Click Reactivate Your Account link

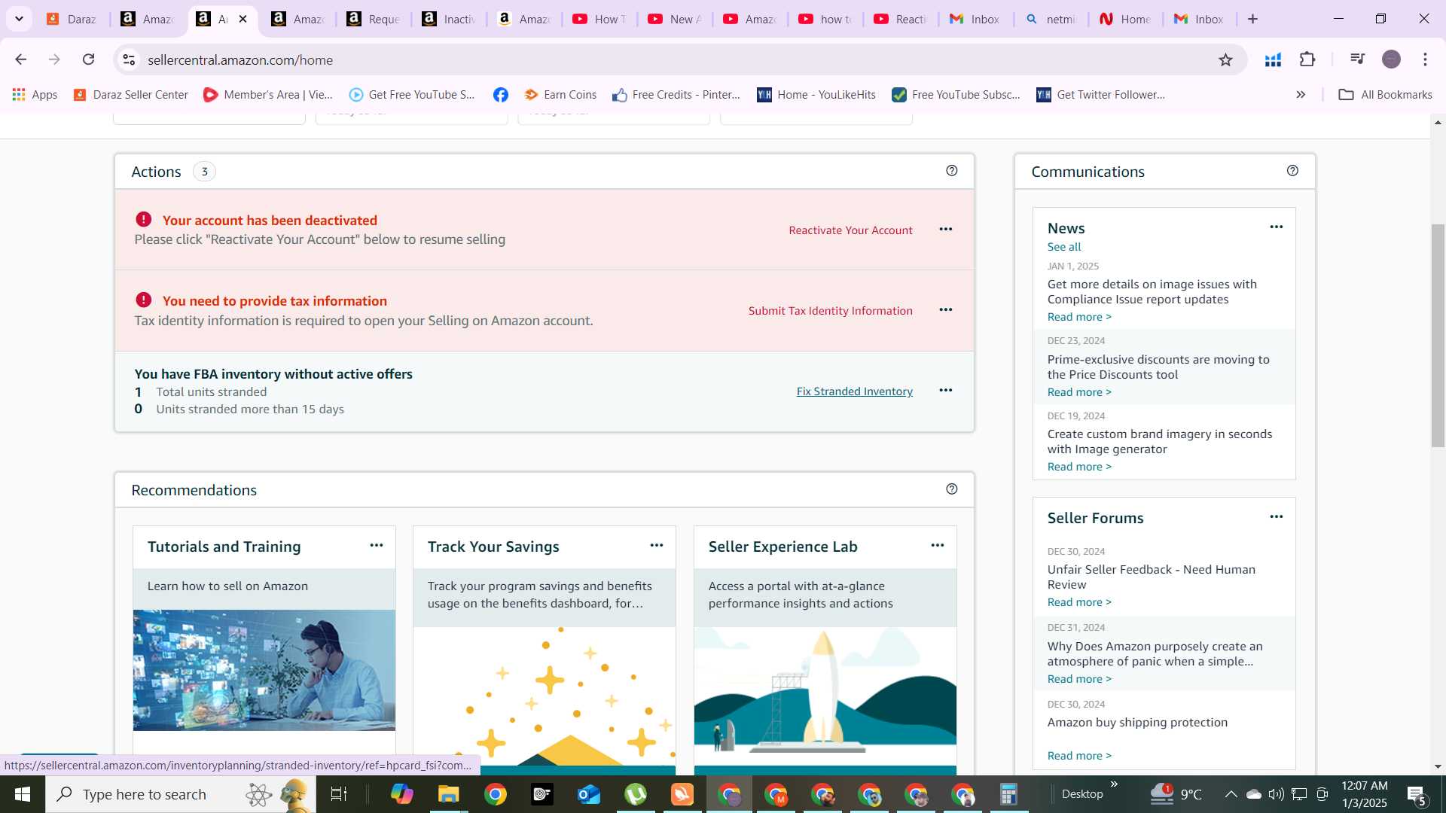point(850,230)
